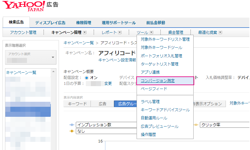250x150 pixels.
Task: Click the blue インプレッション数 legend marker
Action: [x=71, y=125]
